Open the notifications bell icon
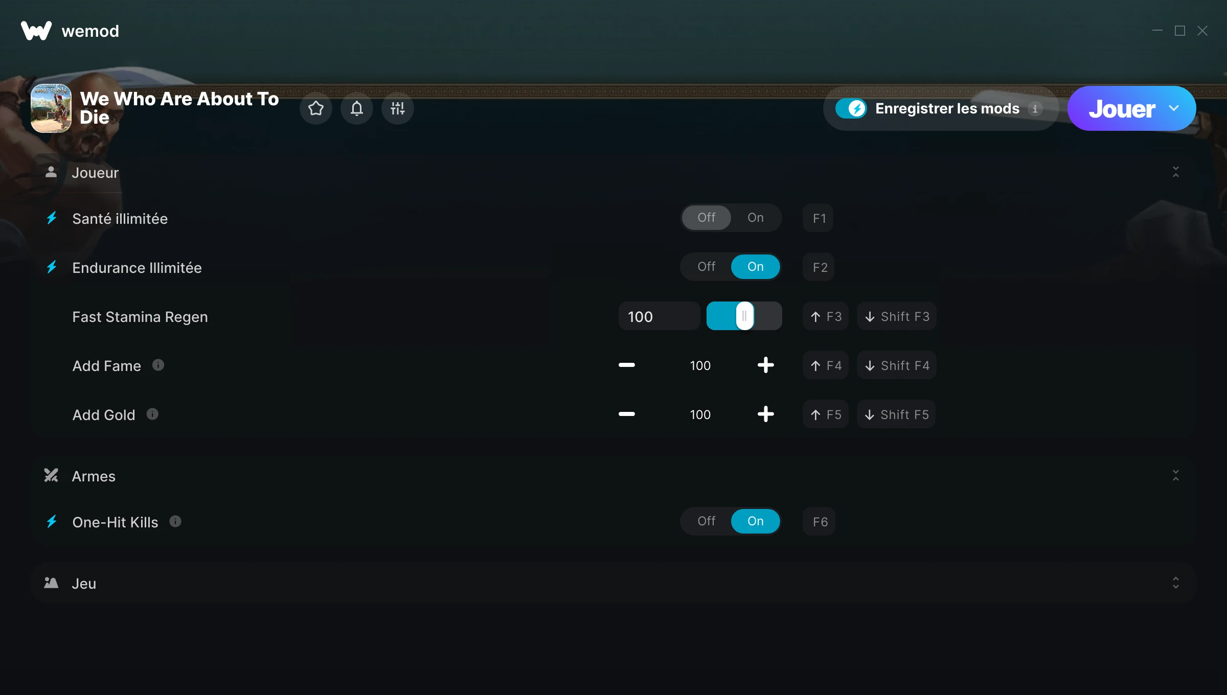The image size is (1227, 695). tap(357, 108)
